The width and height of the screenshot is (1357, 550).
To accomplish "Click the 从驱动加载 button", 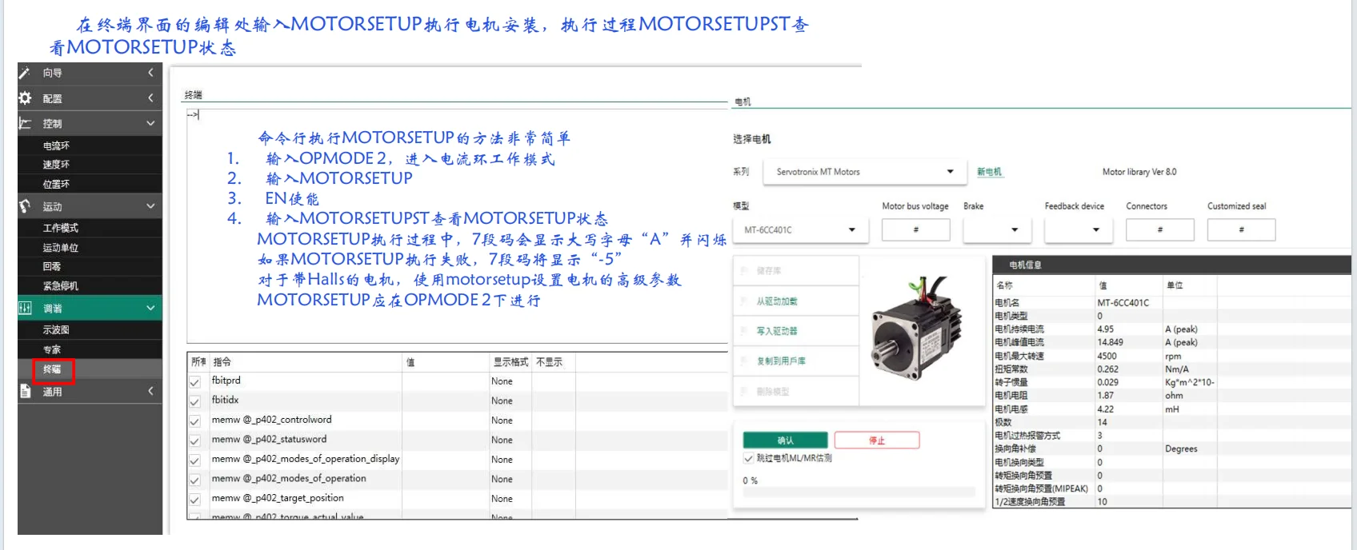I will pos(796,301).
